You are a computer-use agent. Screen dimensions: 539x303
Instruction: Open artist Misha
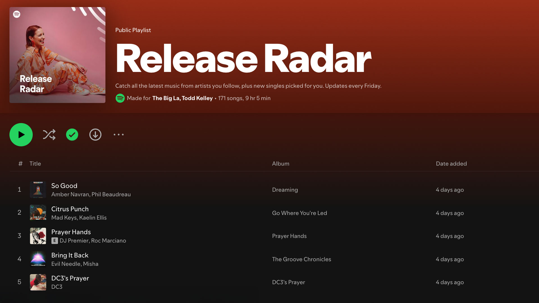click(x=91, y=264)
